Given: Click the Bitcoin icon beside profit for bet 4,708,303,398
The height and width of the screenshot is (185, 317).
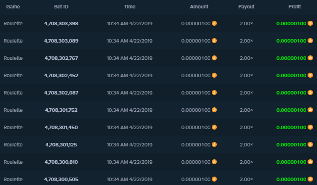Looking at the screenshot, I should (x=311, y=23).
